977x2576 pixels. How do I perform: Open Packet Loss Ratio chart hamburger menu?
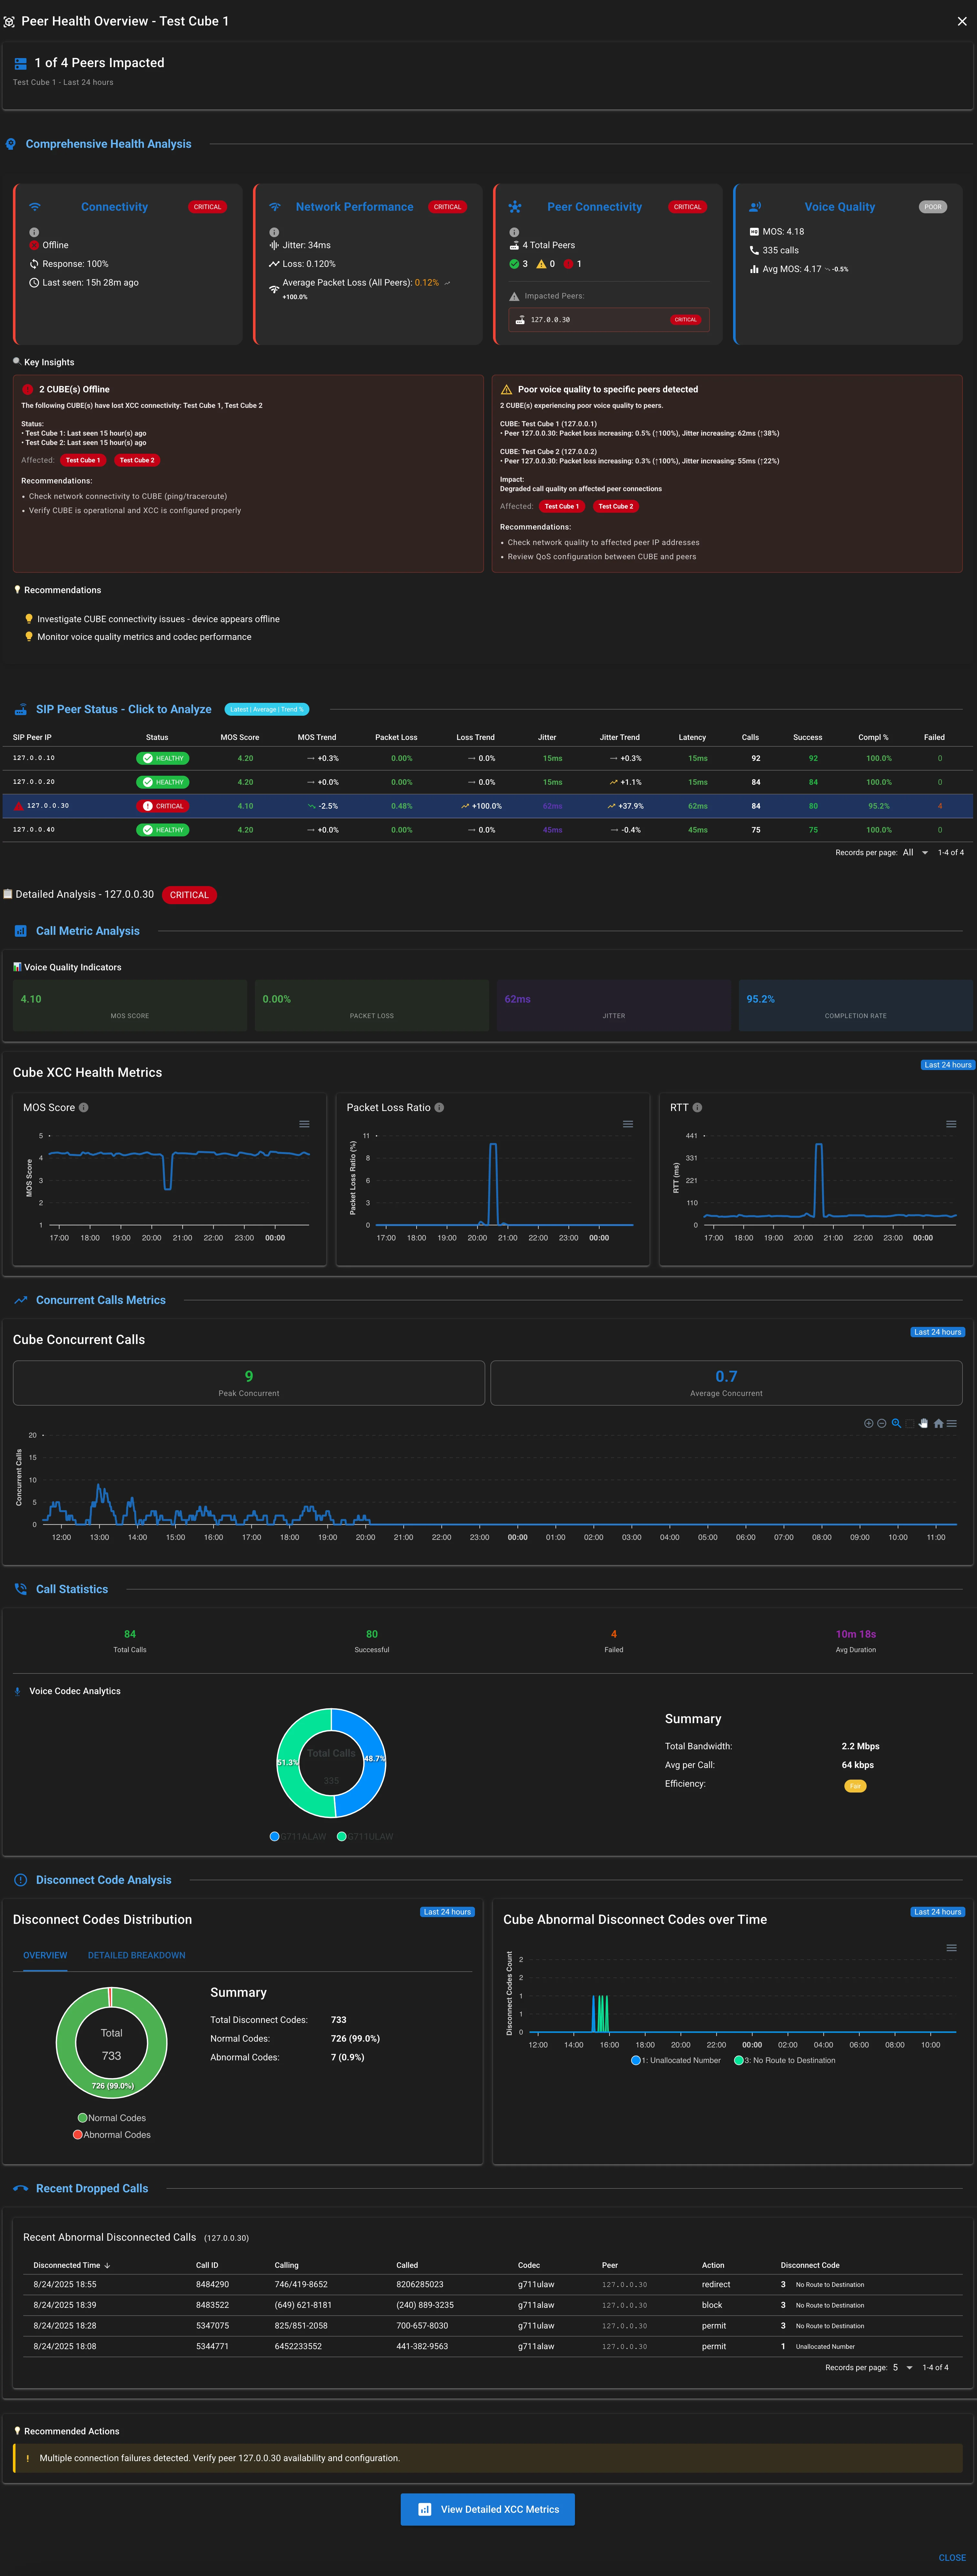click(628, 1124)
